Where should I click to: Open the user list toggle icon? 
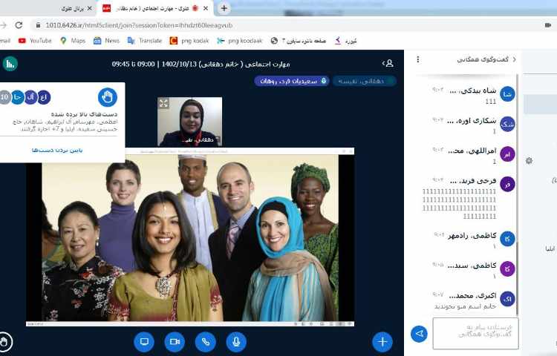tap(388, 64)
